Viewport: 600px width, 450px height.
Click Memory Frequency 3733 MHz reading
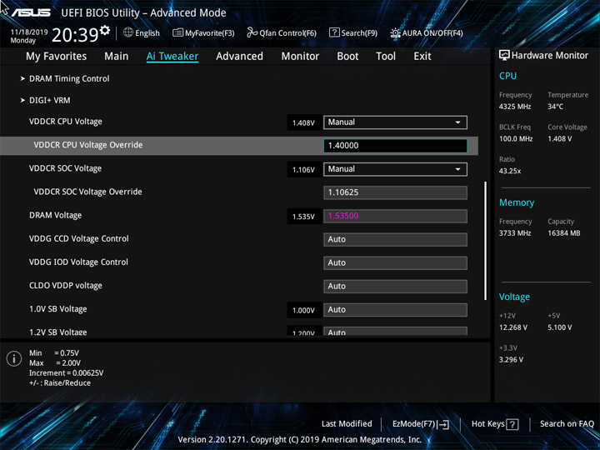(x=515, y=233)
